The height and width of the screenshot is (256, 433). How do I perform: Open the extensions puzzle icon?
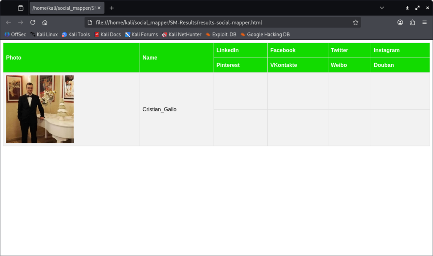412,22
